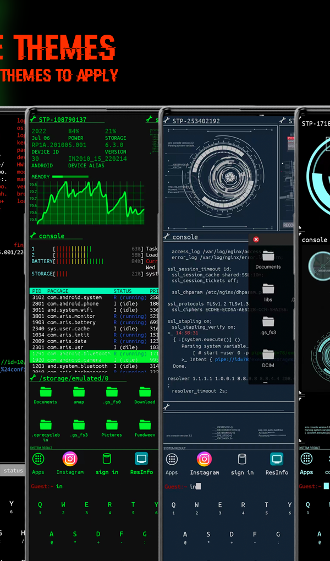The image size is (330, 561).
Task: Tap wrench icon beside STP-253402192
Action: [x=167, y=121]
